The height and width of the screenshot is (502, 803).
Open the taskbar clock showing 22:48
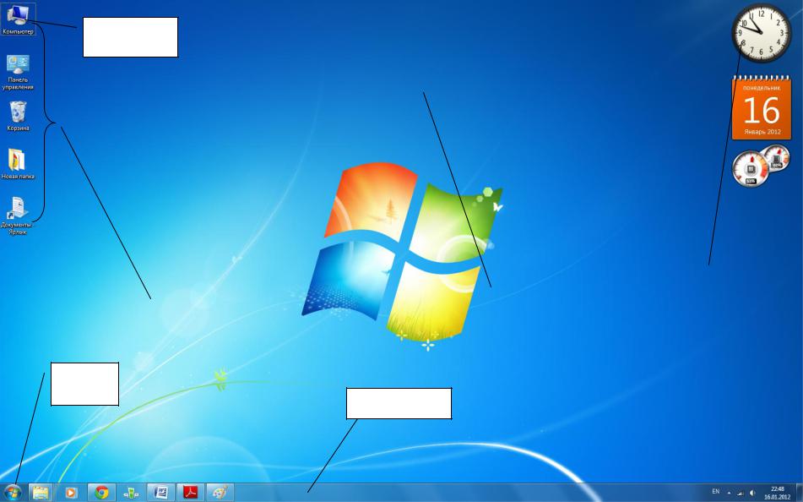pos(777,492)
